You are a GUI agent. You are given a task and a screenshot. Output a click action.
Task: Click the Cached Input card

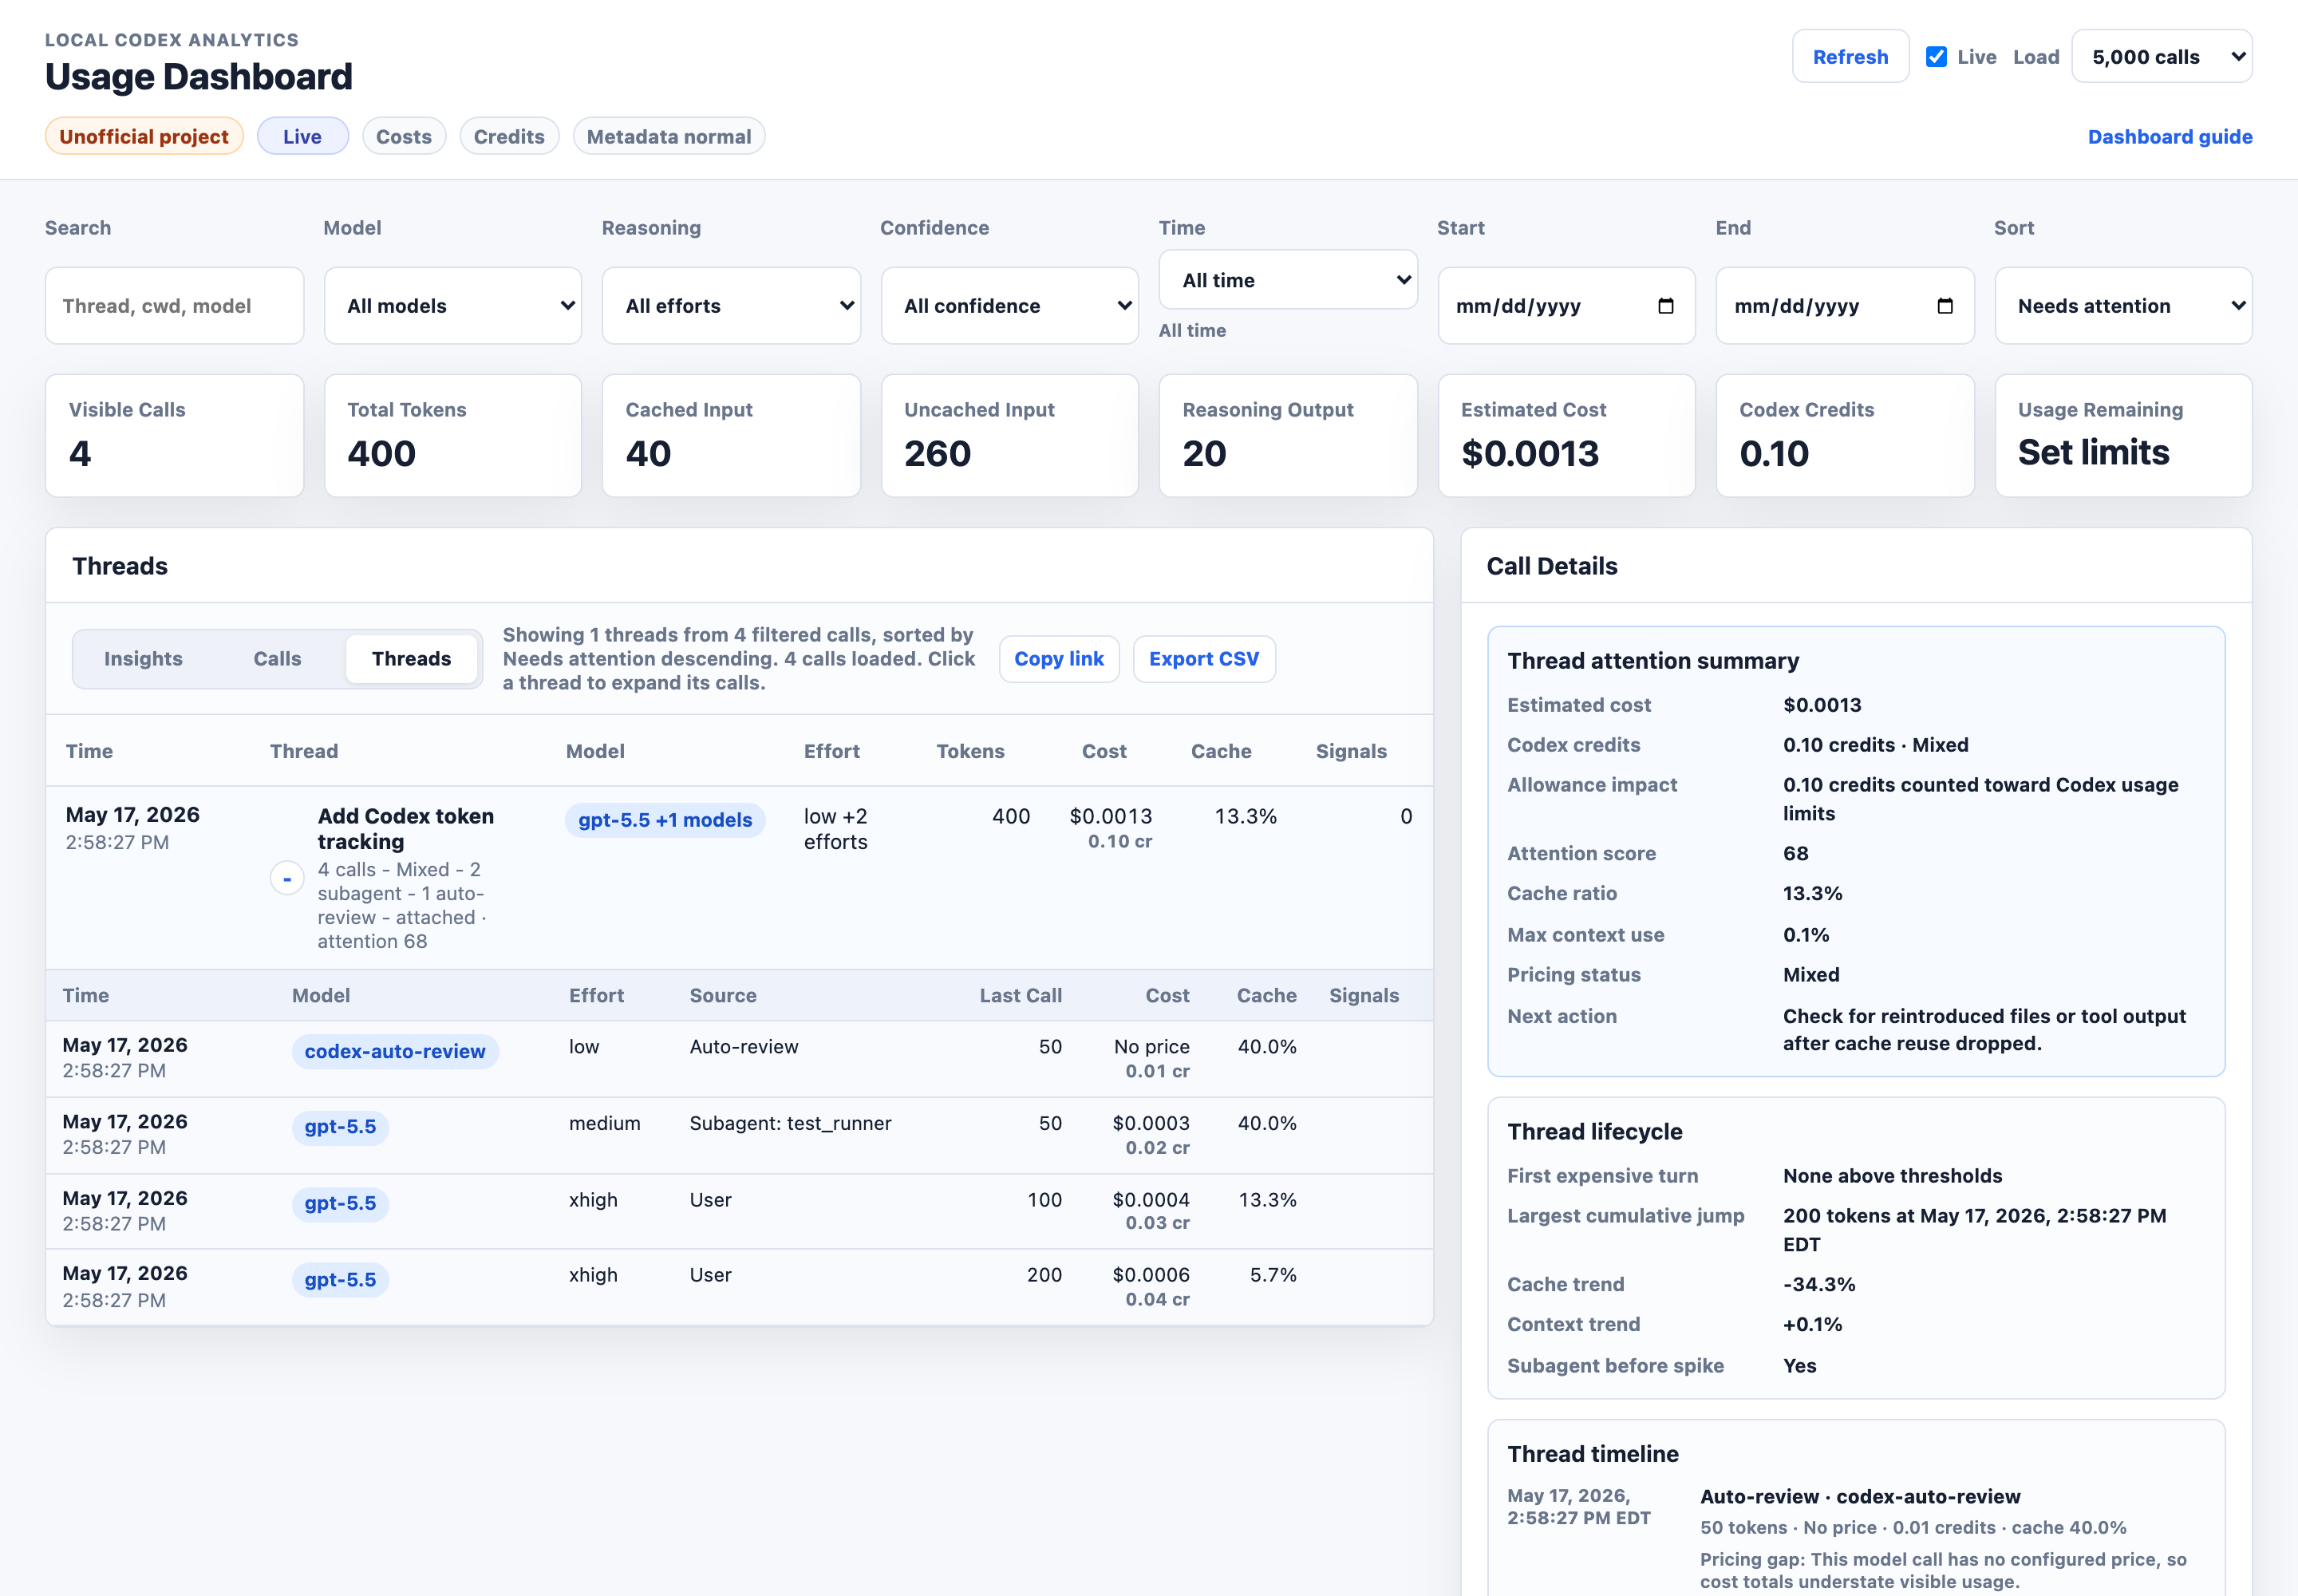[x=731, y=436]
